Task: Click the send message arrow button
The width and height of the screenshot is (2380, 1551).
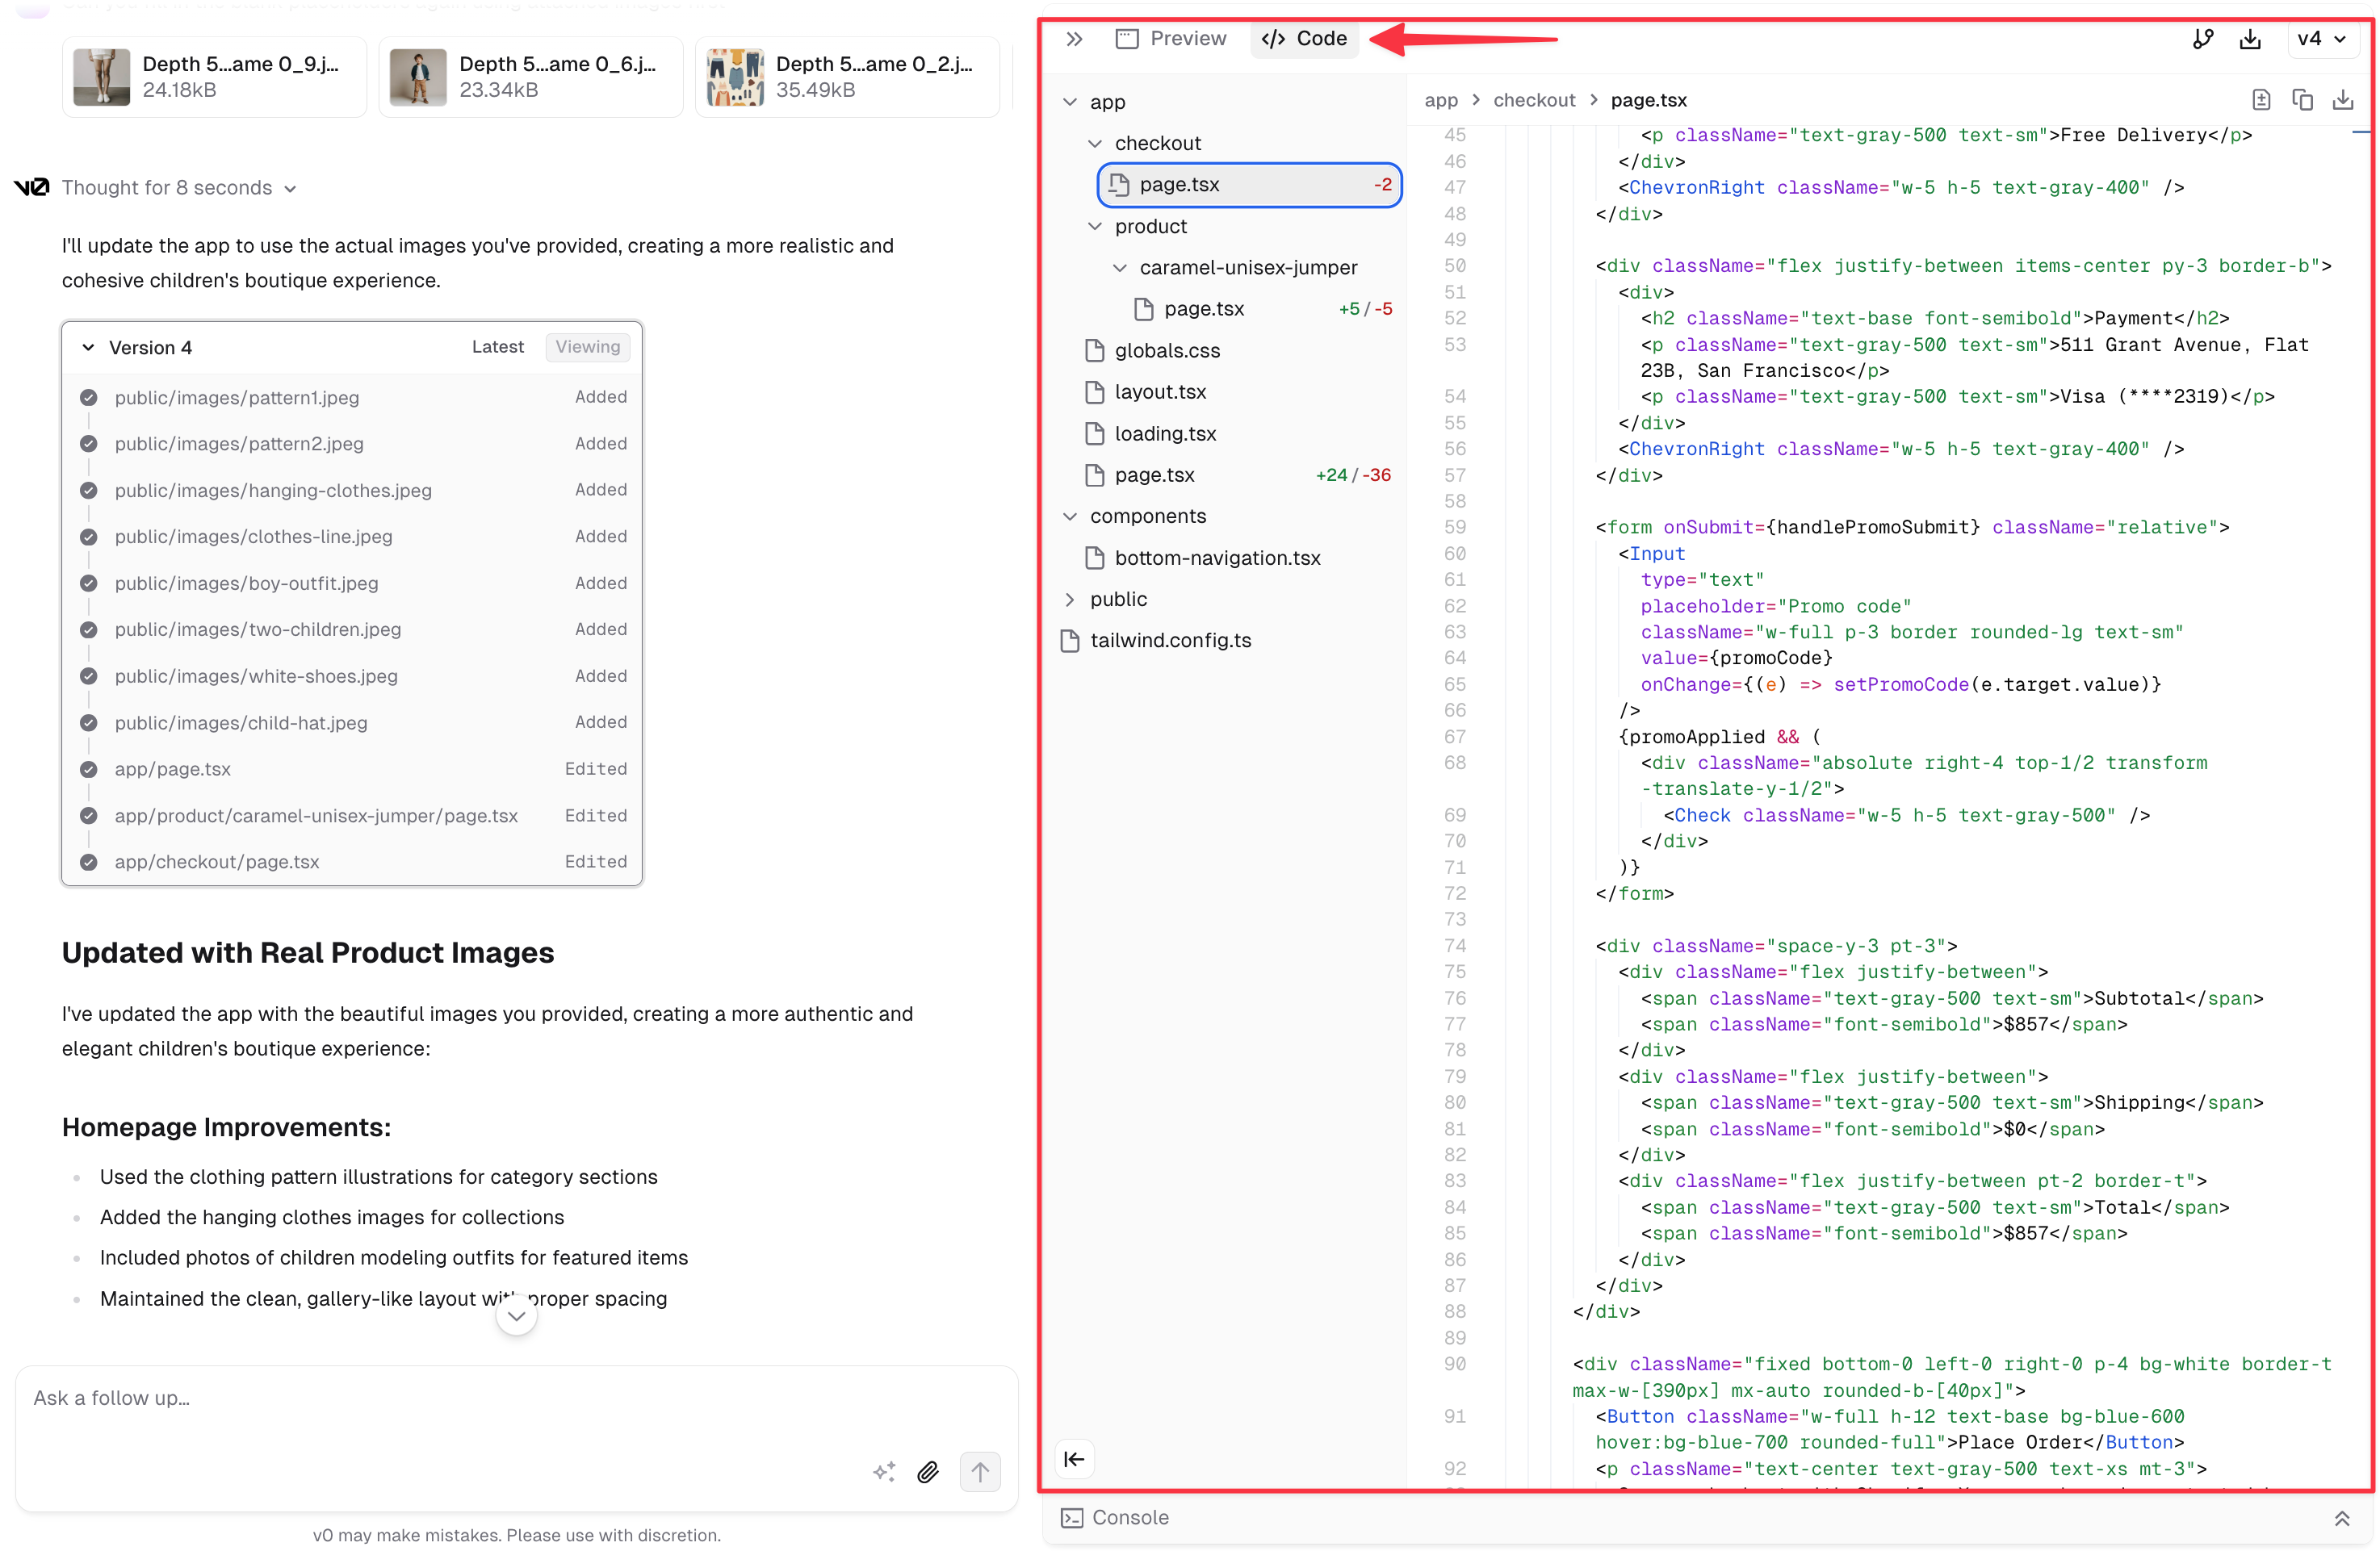Action: pyautogui.click(x=980, y=1472)
